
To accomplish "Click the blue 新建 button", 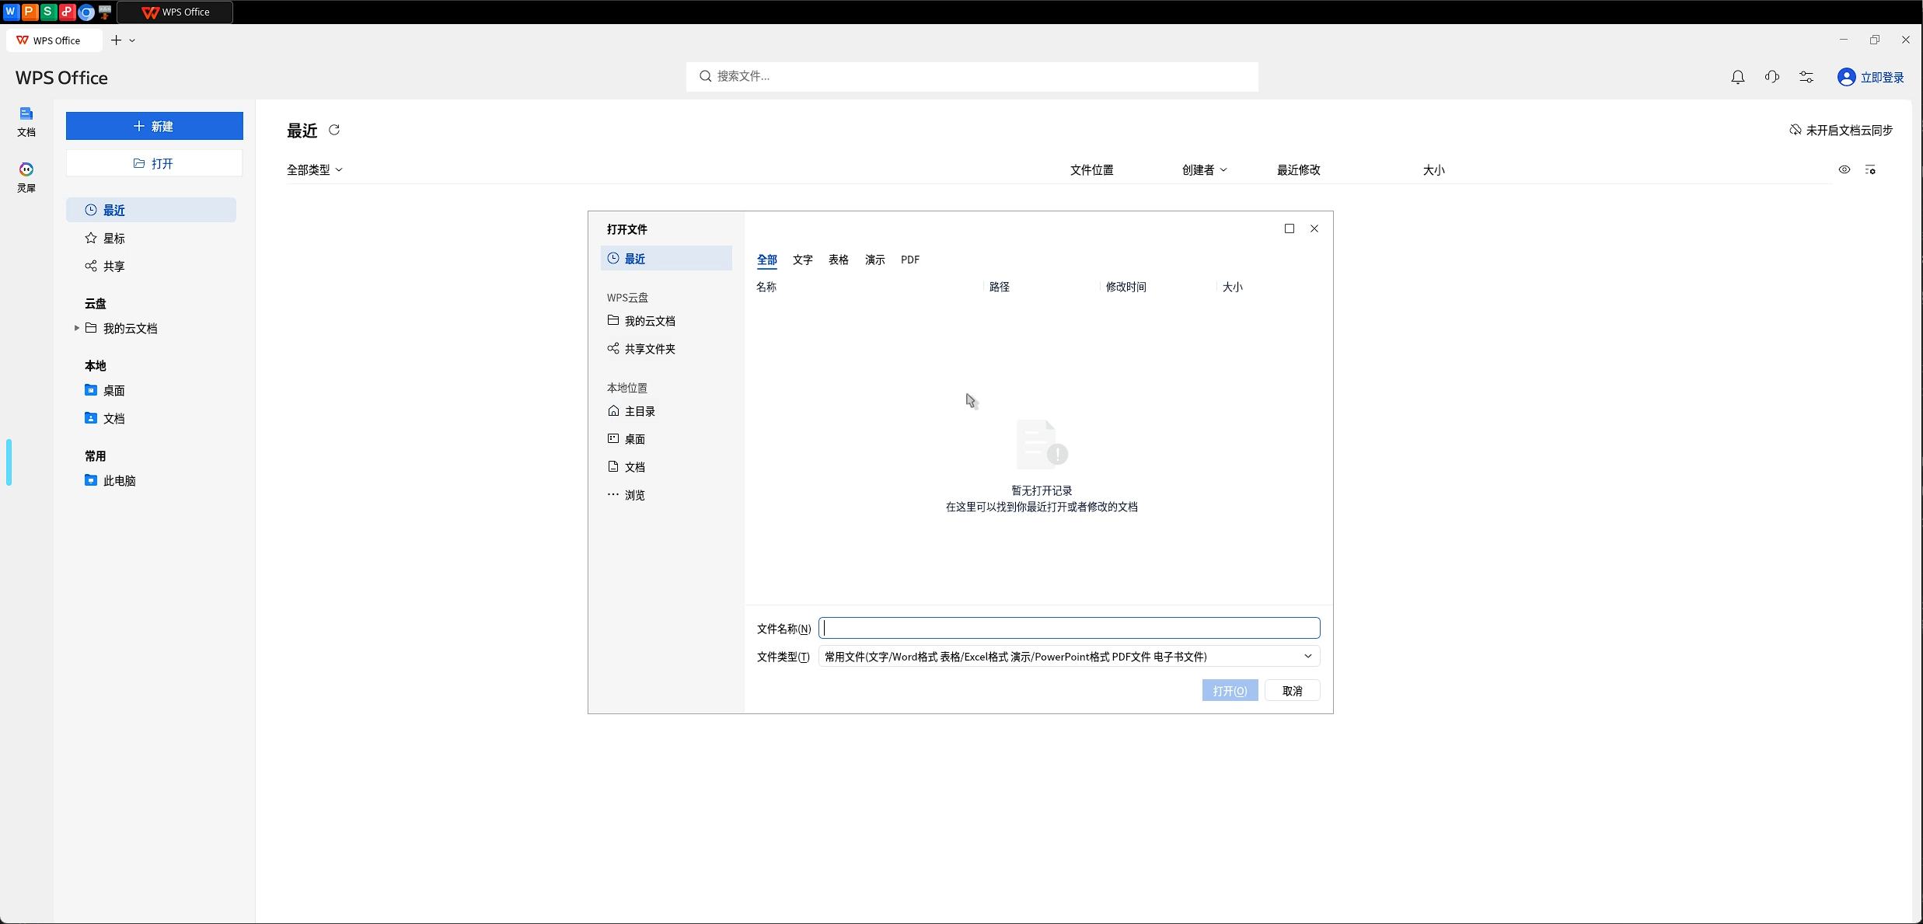I will pos(154,126).
